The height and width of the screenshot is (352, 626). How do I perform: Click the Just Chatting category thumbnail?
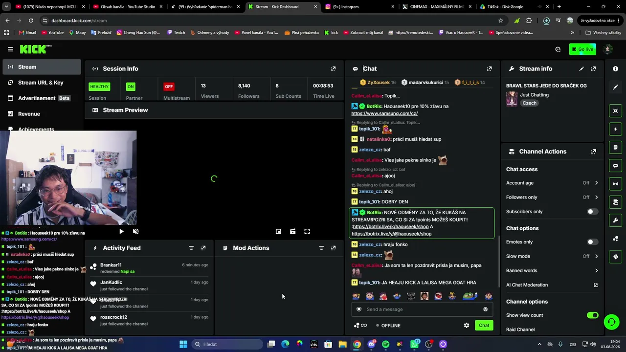tap(512, 99)
